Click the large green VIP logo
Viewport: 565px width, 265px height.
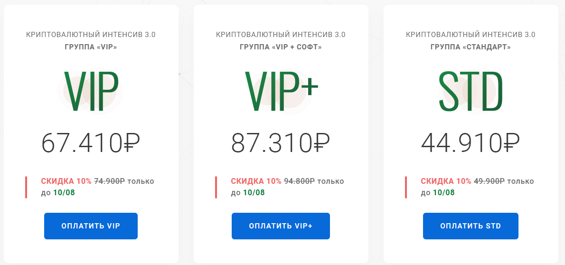[x=91, y=92]
